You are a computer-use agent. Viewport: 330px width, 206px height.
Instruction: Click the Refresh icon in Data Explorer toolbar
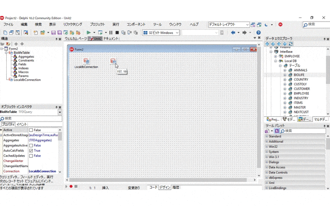coord(291,44)
